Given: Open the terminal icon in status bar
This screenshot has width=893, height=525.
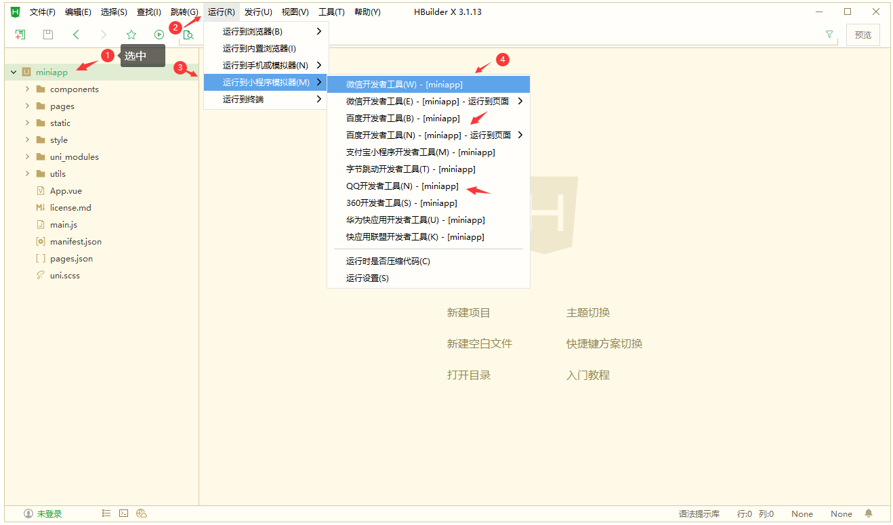Looking at the screenshot, I should click(x=124, y=513).
